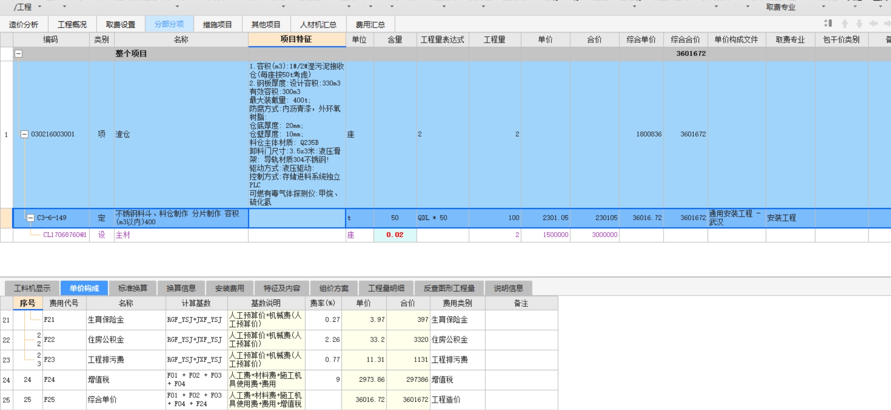Click the 费用类别 column header
891x410 pixels.
pyautogui.click(x=457, y=303)
